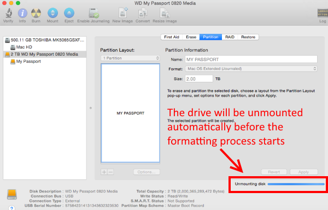Click the Revert button
The image size is (328, 210).
click(x=274, y=172)
